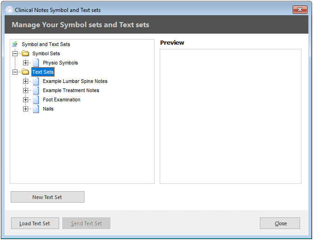Click the Symbol Sets folder icon
This screenshot has height=240, width=313.
click(x=25, y=53)
